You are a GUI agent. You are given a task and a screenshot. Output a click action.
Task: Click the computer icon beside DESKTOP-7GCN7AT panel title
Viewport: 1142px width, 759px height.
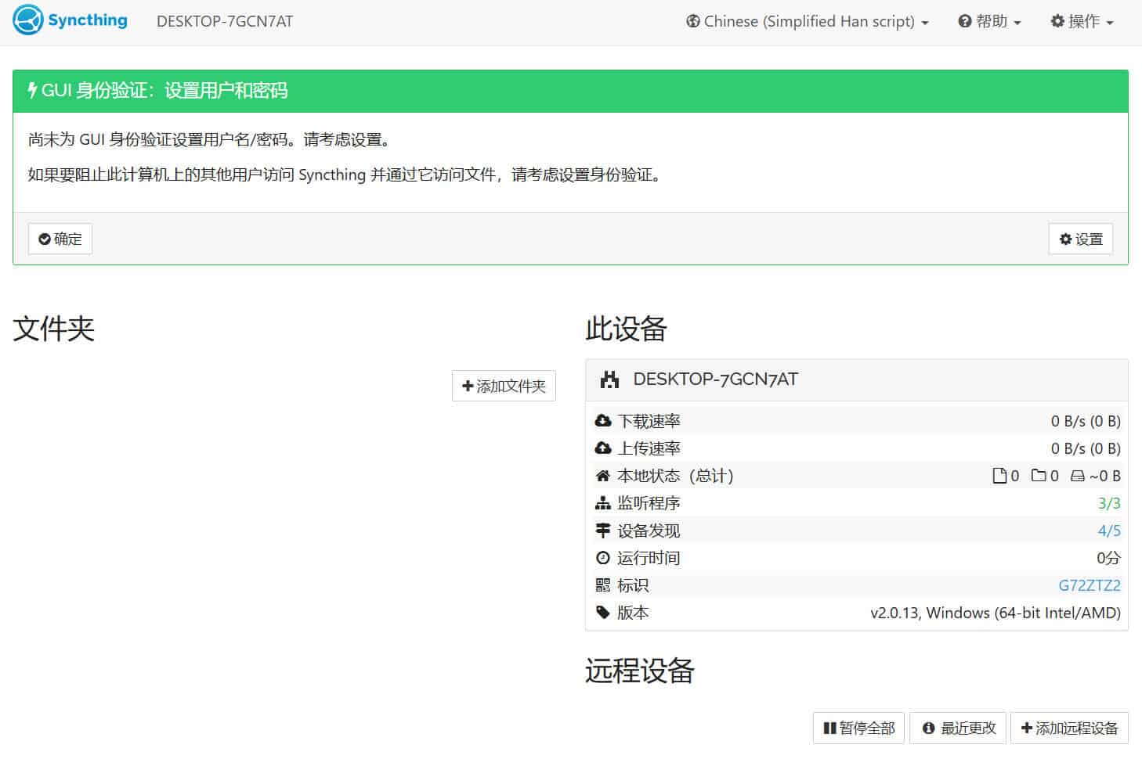[610, 379]
